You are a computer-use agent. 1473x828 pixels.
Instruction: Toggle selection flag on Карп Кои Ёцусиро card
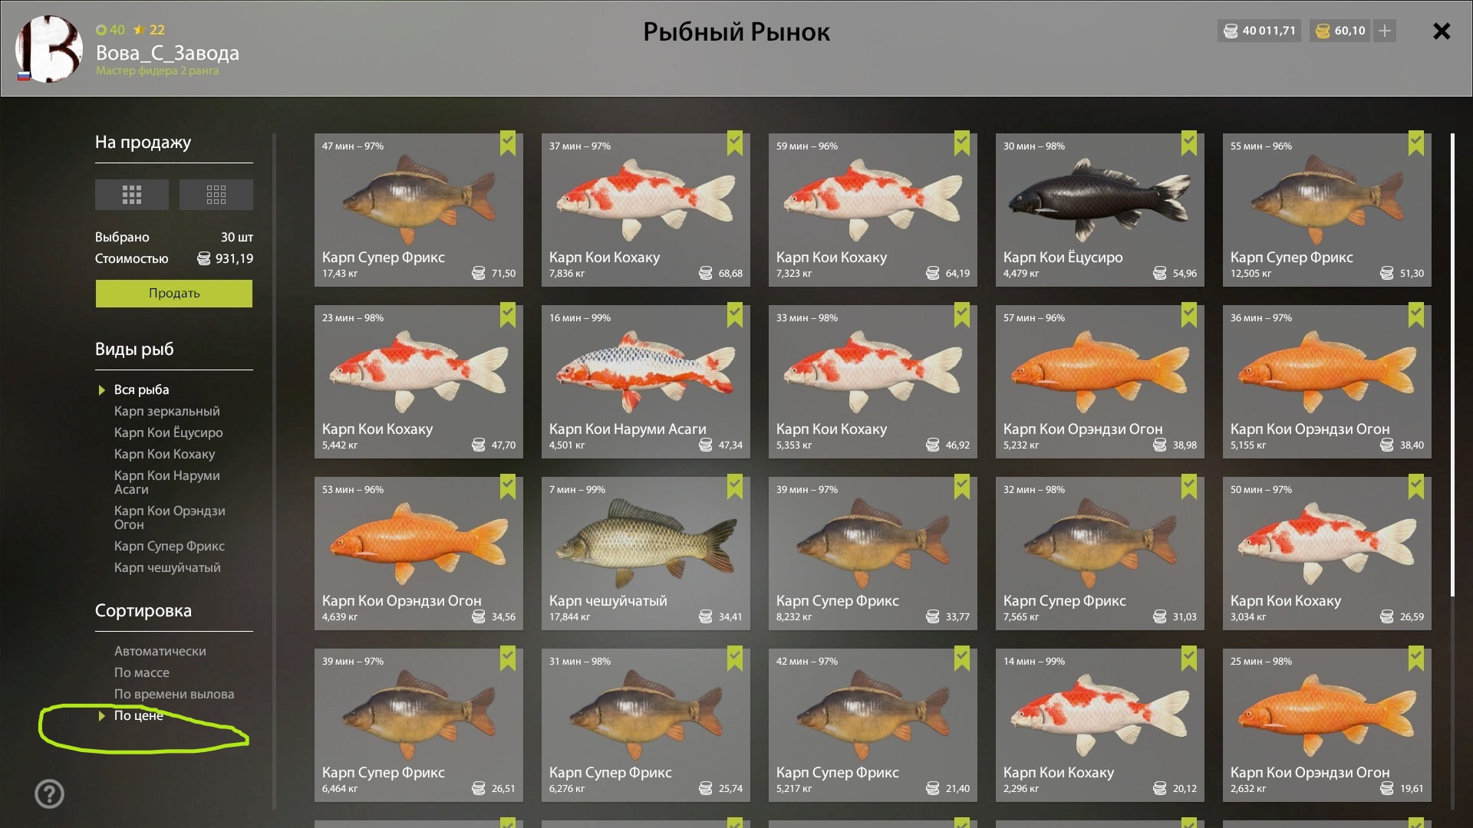pos(1189,143)
